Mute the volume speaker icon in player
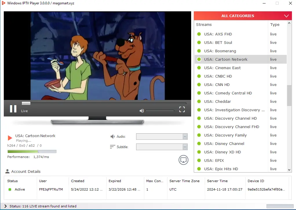296x210 pixels. click(x=142, y=111)
